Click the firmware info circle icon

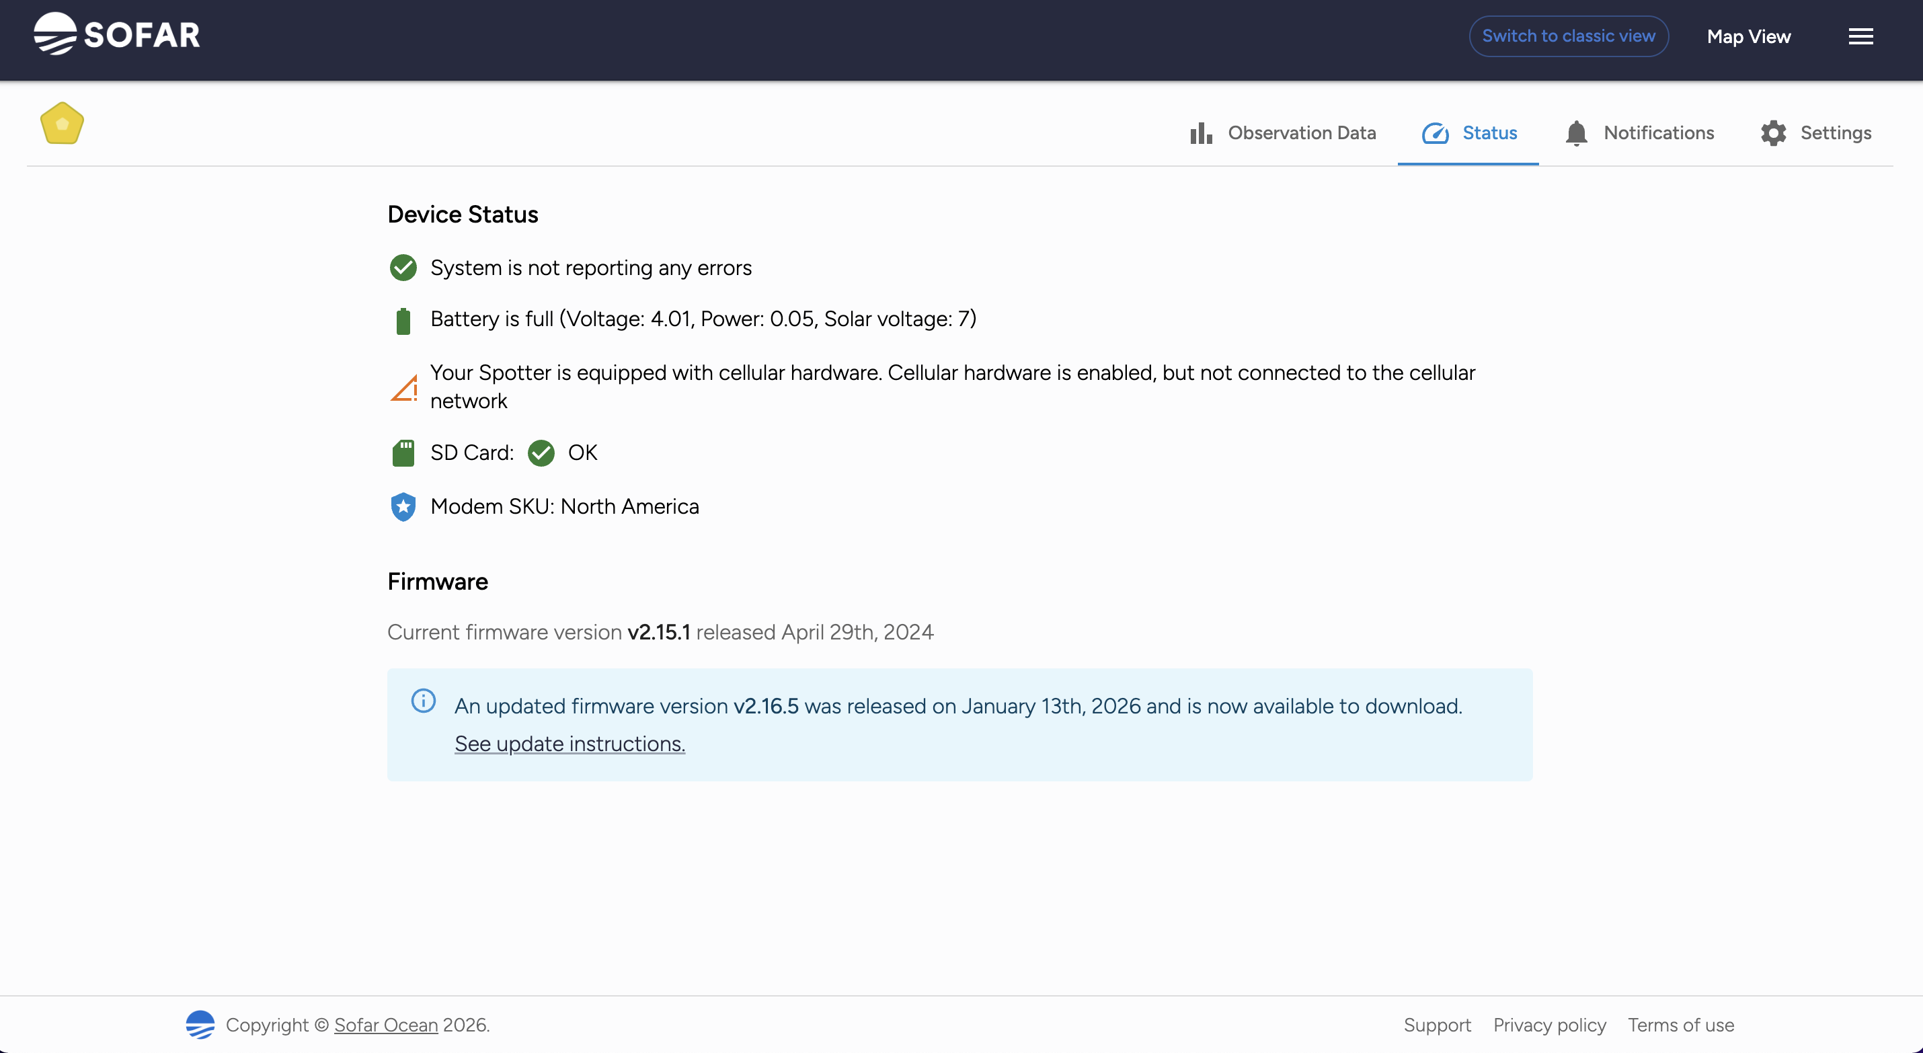(424, 701)
